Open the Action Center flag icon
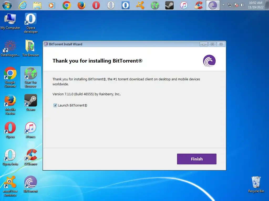The height and width of the screenshot is (201, 269). pyautogui.click(x=236, y=5)
